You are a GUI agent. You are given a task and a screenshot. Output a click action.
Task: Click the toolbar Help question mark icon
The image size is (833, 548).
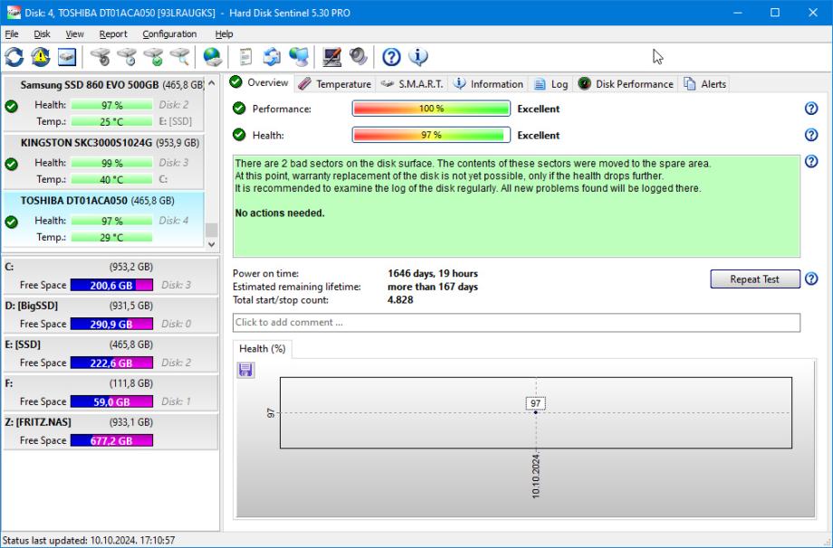tap(391, 57)
